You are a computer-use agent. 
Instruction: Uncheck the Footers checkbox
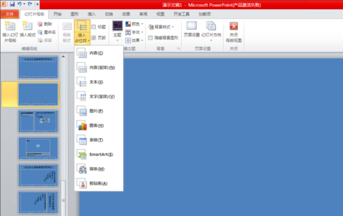click(94, 38)
